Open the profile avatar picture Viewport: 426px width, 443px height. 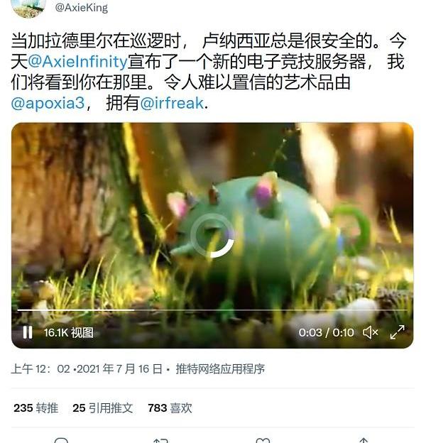pos(28,8)
